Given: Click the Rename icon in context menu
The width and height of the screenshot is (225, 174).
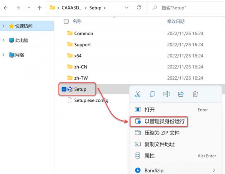Looking at the screenshot, I should 166,94.
